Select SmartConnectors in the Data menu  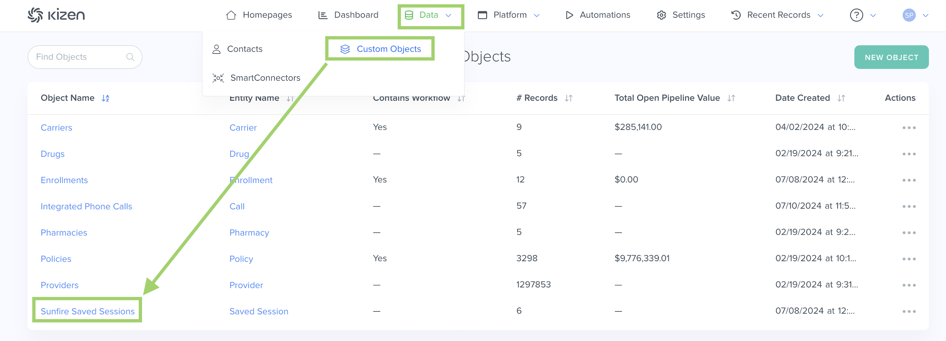pos(256,78)
